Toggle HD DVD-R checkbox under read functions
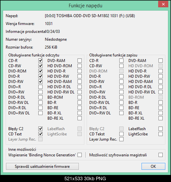The height and width of the screenshot is (182, 171). pos(80,71)
